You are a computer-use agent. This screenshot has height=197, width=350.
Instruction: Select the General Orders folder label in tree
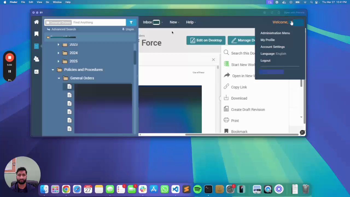click(82, 78)
